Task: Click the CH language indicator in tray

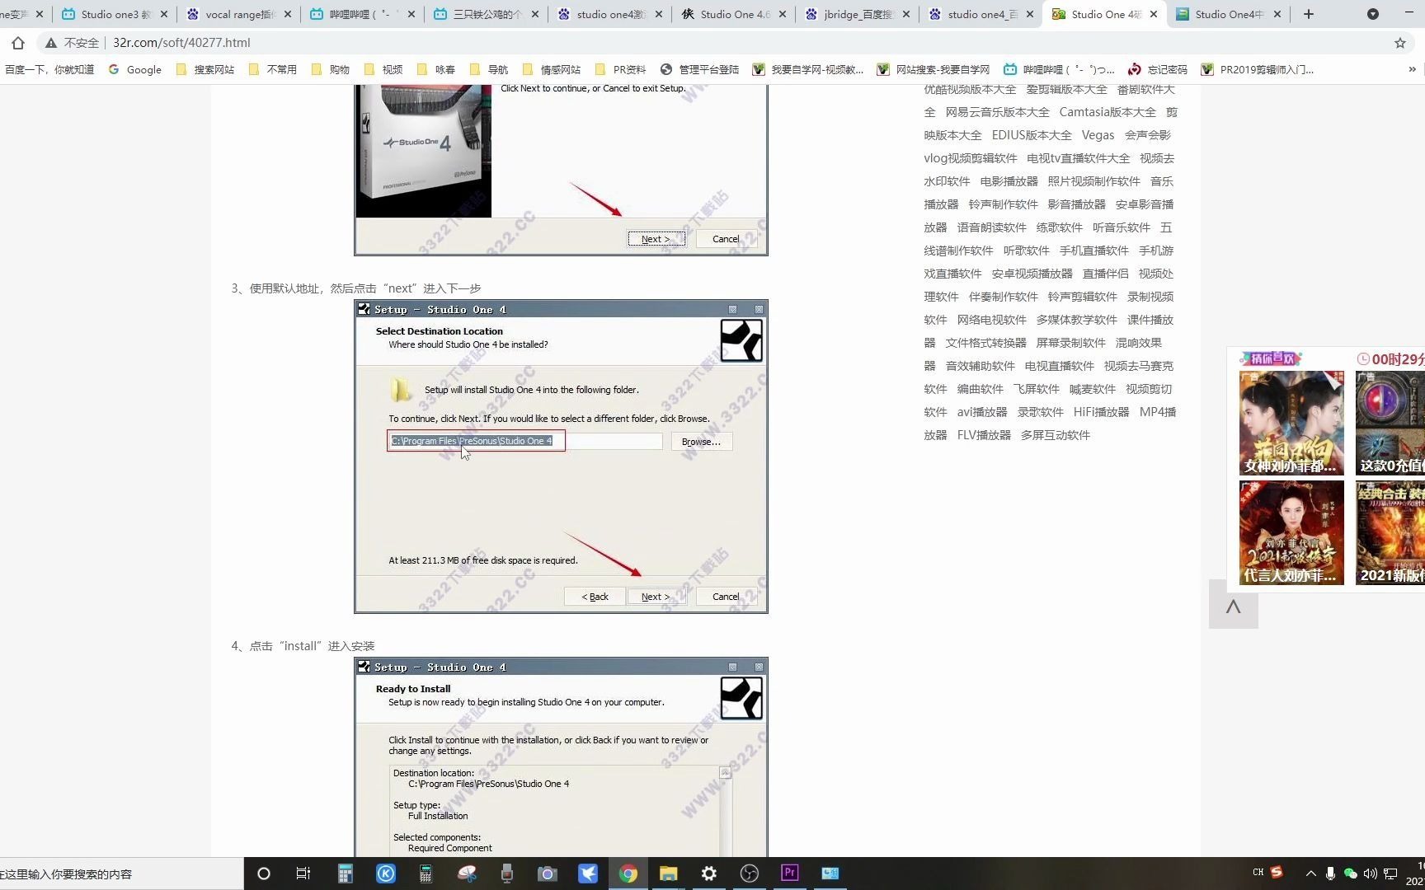Action: click(x=1258, y=872)
